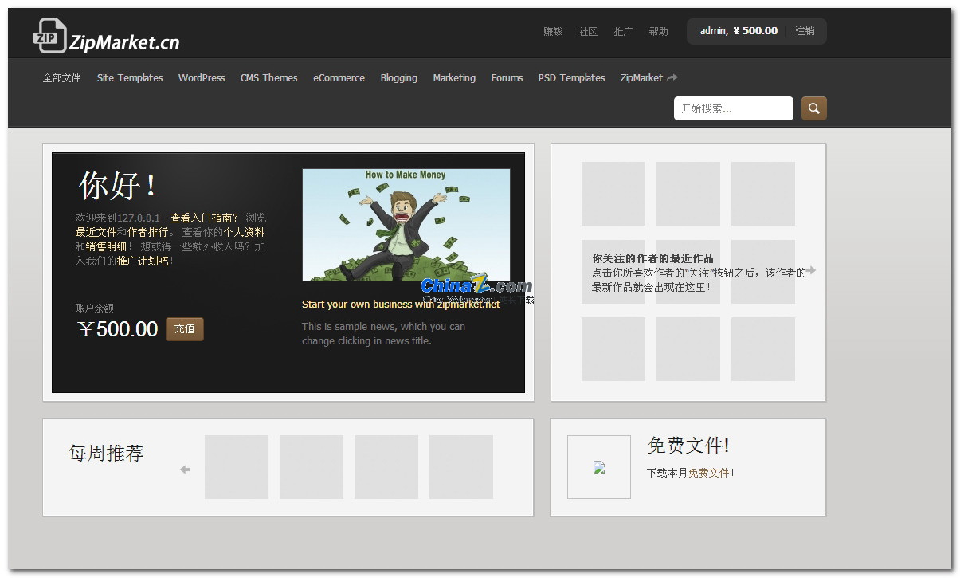Open the Forums section

point(507,77)
